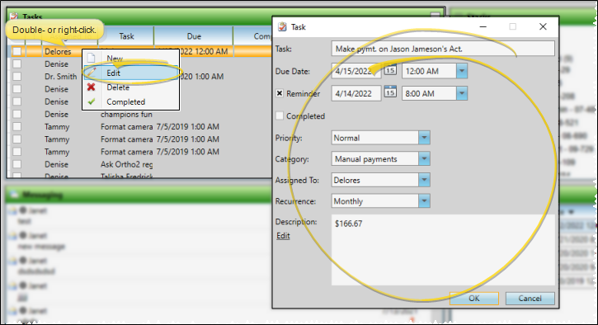Uncheck the Reminder checkbox

tap(280, 93)
